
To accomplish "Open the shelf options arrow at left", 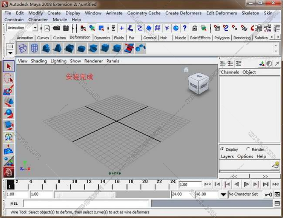I will pyautogui.click(x=10, y=53).
